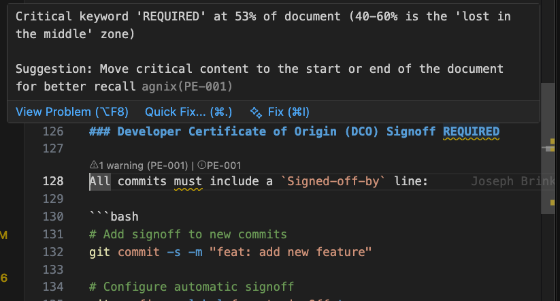Viewport: 560px width, 301px height.
Task: Click the '1 warning (PE-001)' code lens
Action: click(139, 165)
